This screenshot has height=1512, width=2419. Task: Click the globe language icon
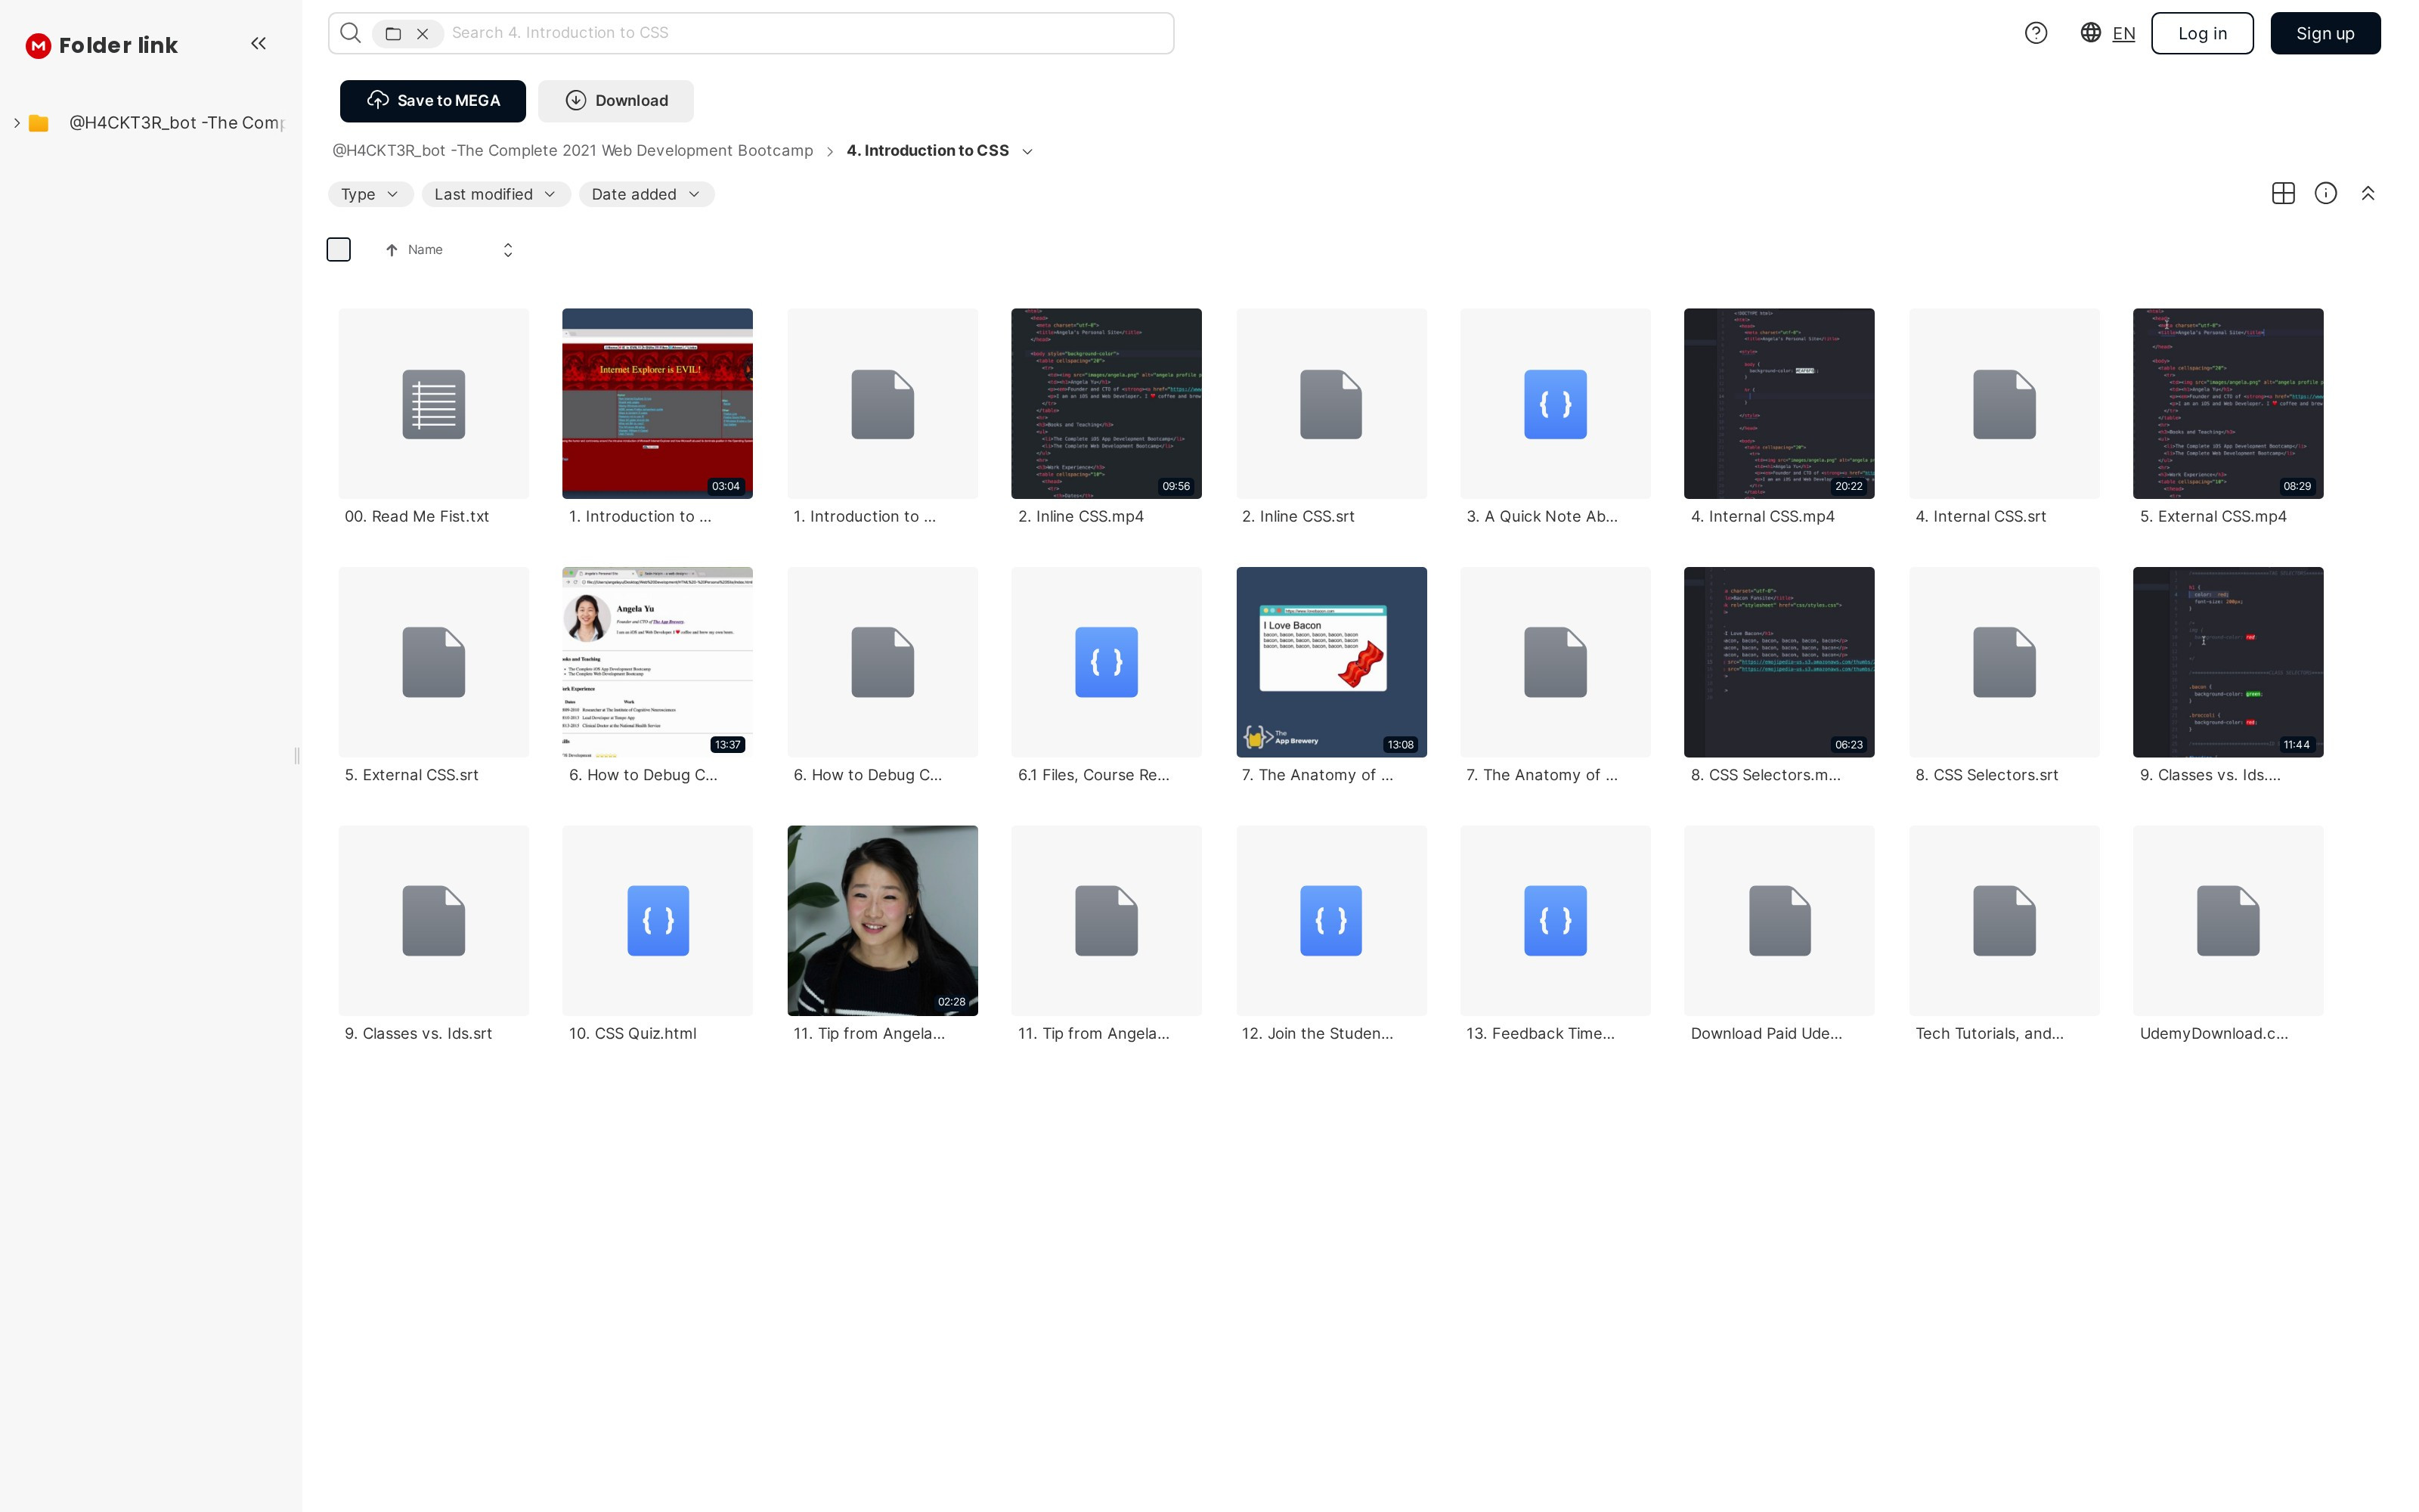click(x=2090, y=33)
